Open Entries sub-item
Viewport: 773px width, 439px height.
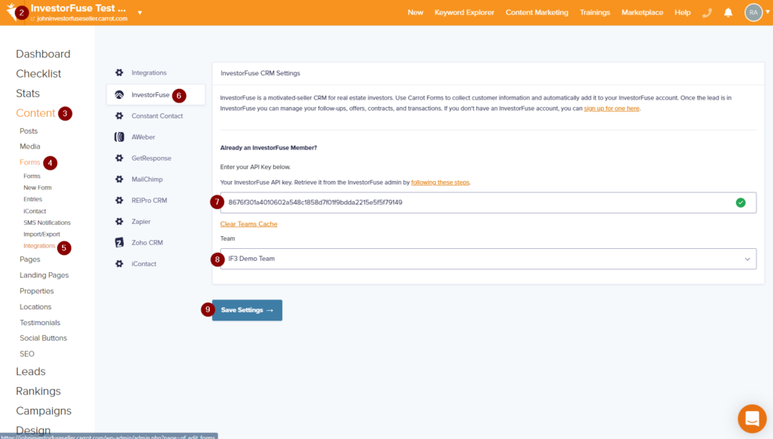[32, 199]
